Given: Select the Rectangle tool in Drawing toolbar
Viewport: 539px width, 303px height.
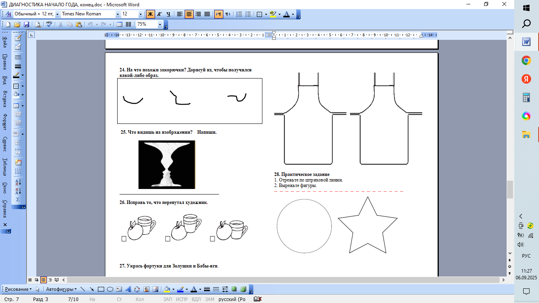Looking at the screenshot, I should click(x=101, y=289).
